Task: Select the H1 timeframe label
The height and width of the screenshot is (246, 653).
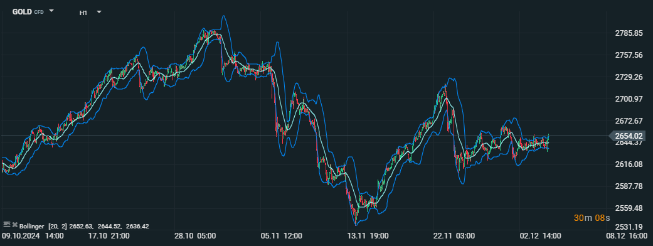Action: [83, 13]
